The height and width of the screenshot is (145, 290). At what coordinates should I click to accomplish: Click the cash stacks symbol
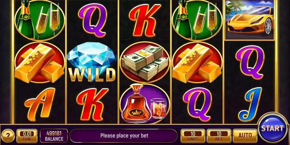pyautogui.click(x=145, y=62)
